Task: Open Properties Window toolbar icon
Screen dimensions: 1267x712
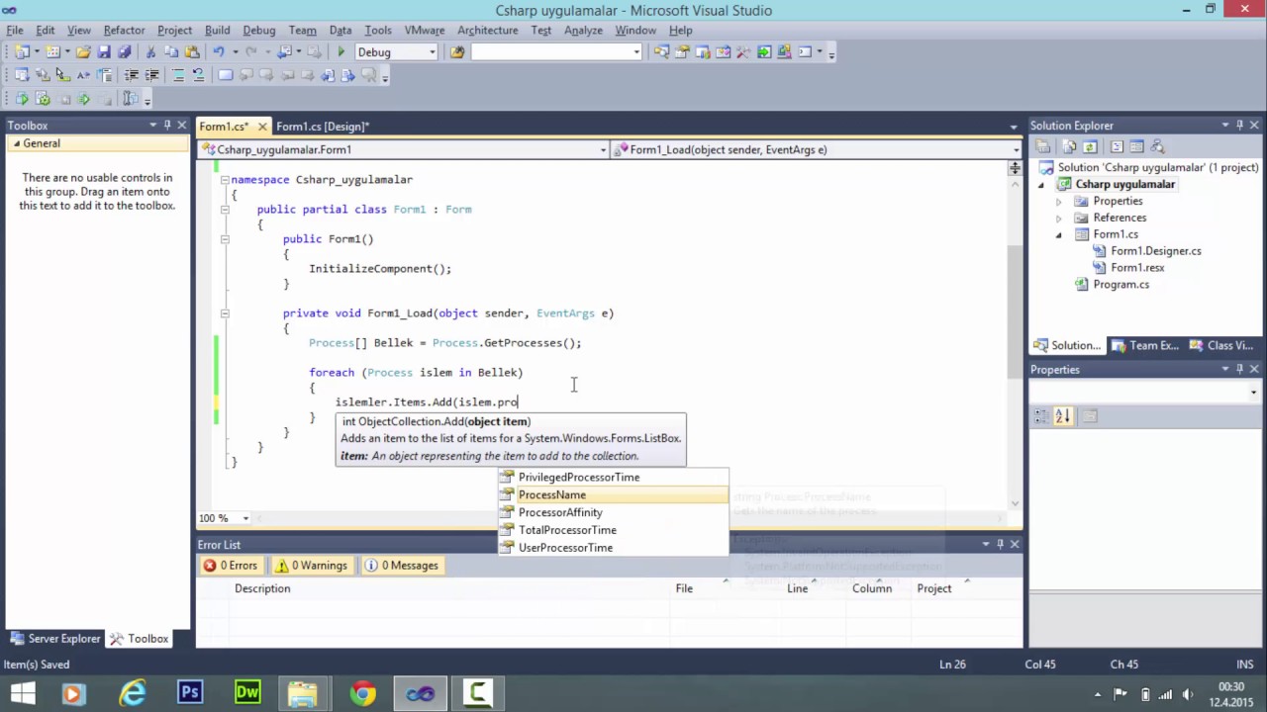Action: [x=682, y=52]
